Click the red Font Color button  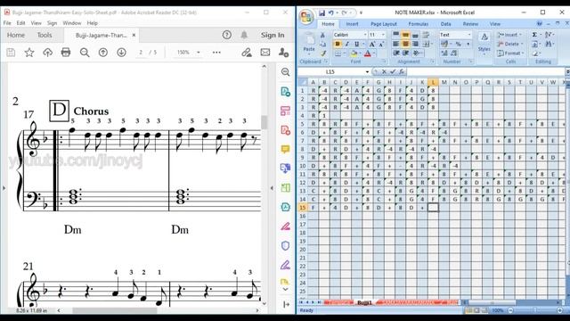click(x=368, y=53)
